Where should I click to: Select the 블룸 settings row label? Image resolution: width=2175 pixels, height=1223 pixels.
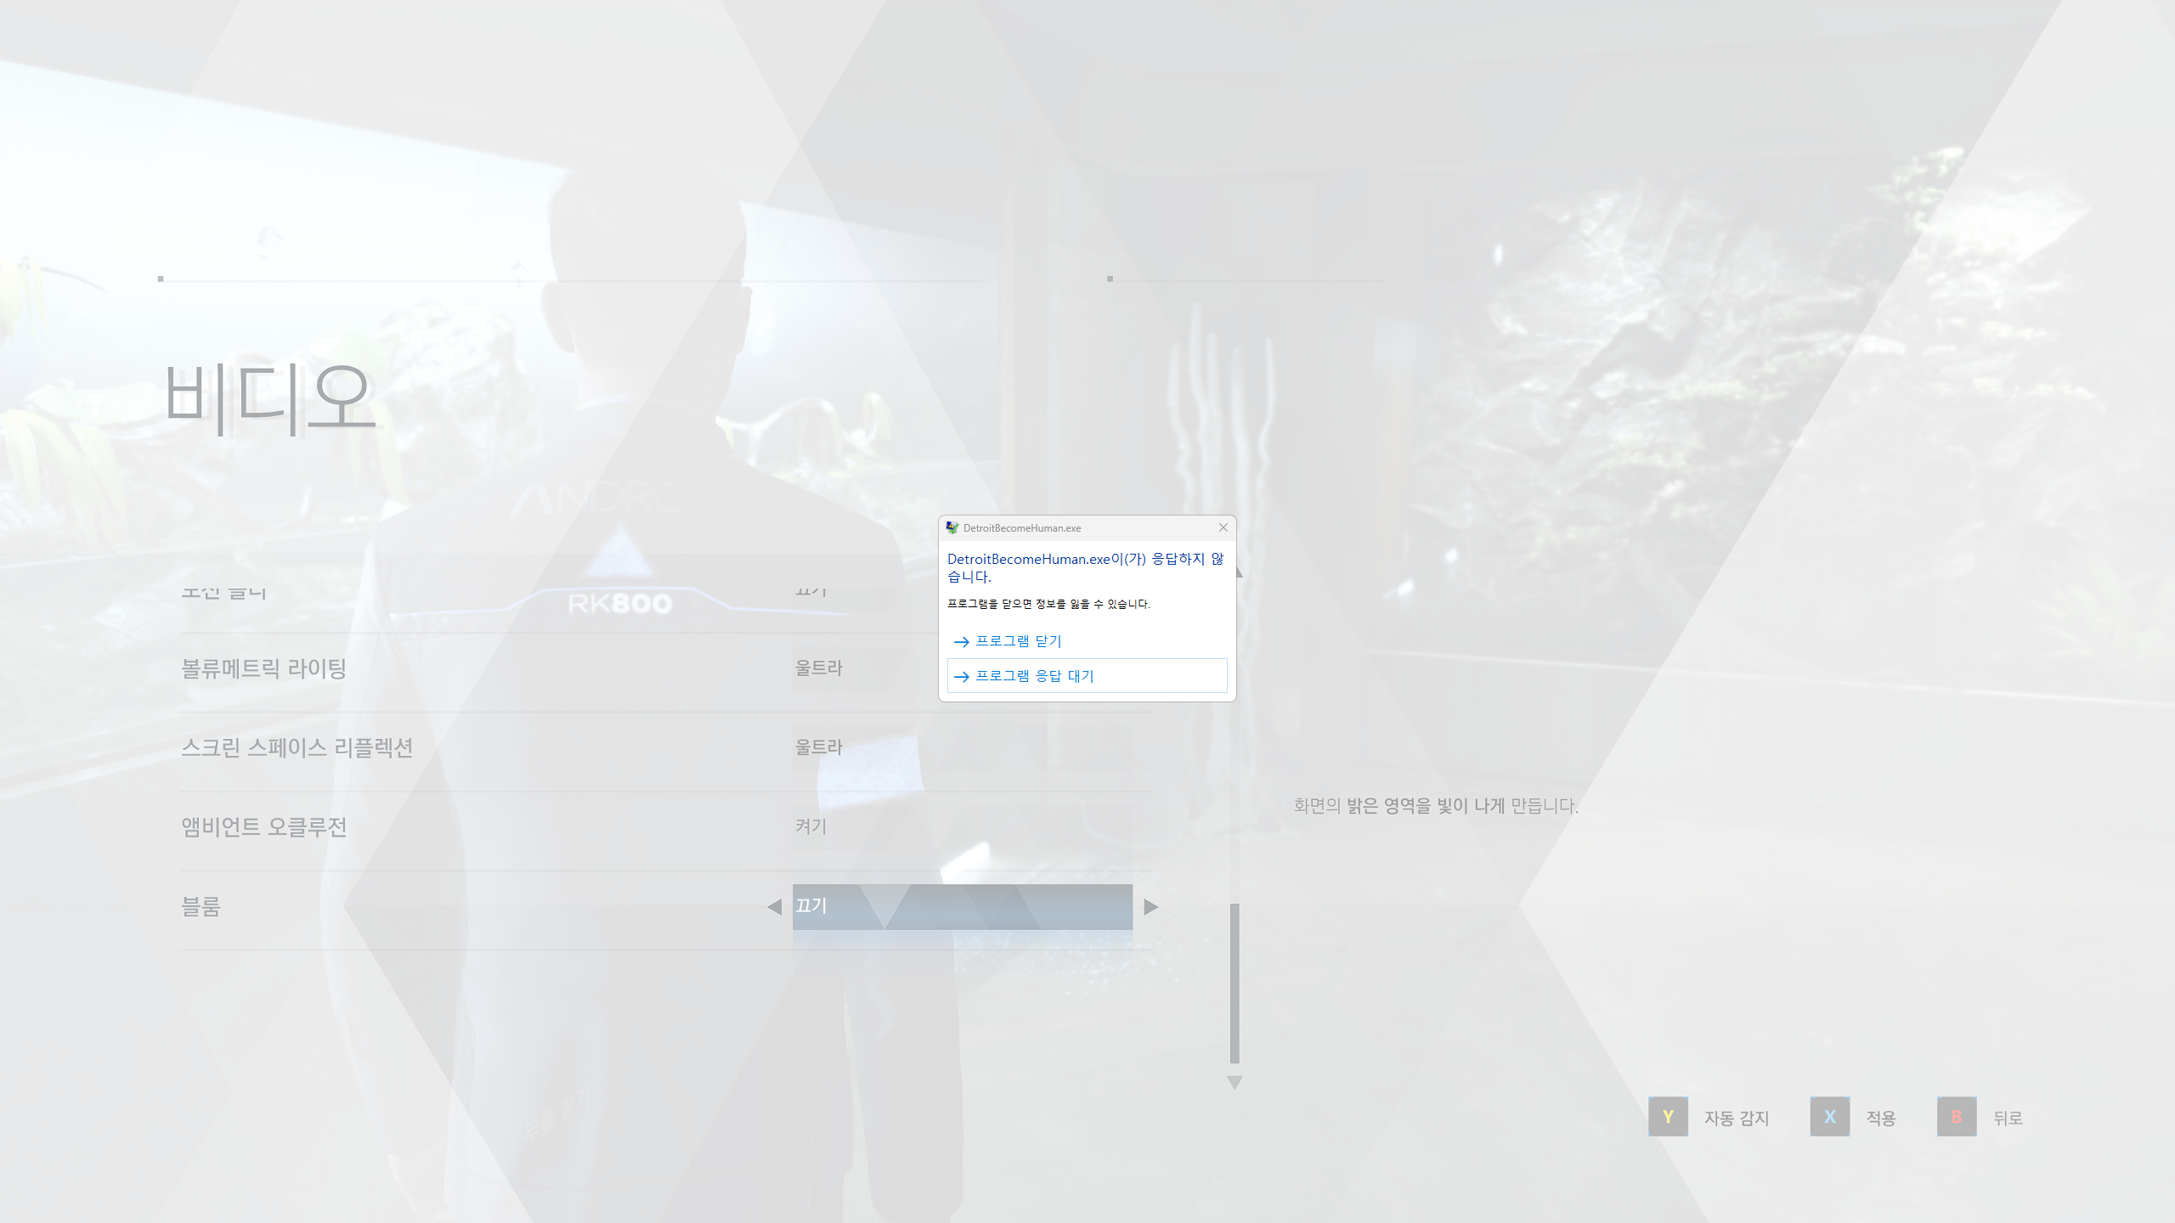coord(201,906)
